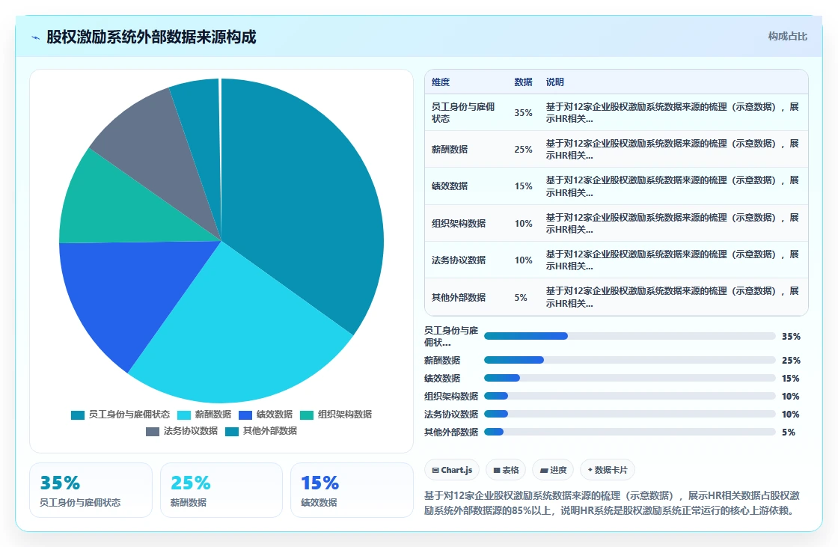
Task: Click the 法务协议数据 10% progress bar
Action: (x=629, y=414)
